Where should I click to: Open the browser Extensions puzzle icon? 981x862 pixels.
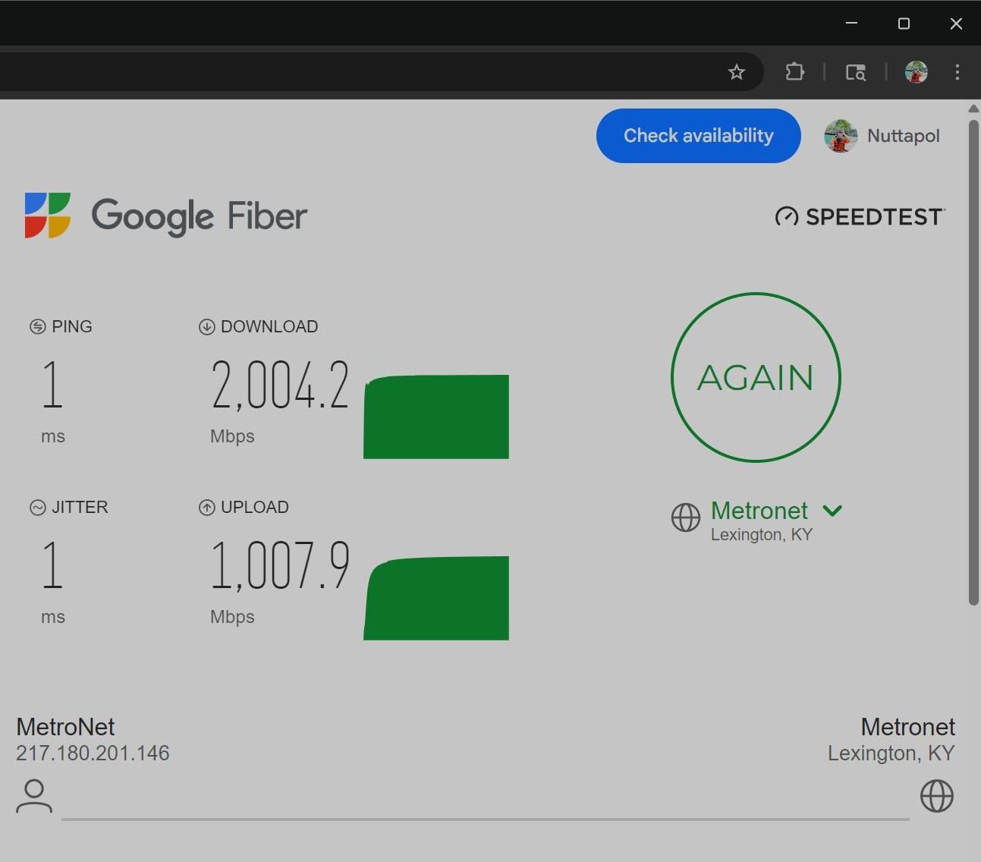click(794, 72)
